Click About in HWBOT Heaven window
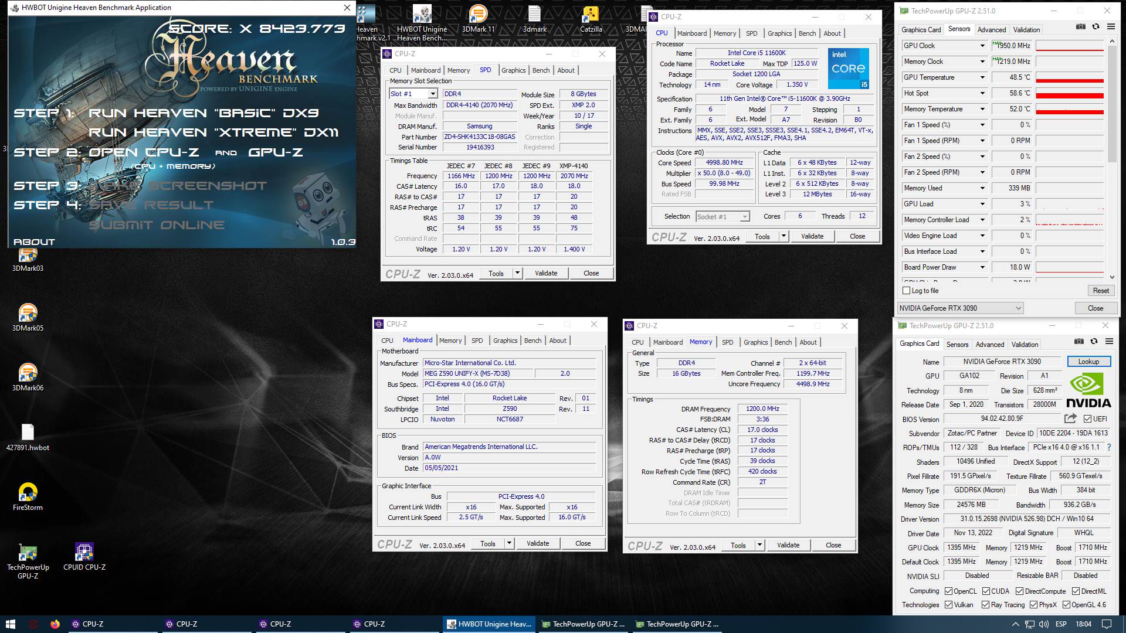Viewport: 1126px width, 633px height. tap(34, 242)
